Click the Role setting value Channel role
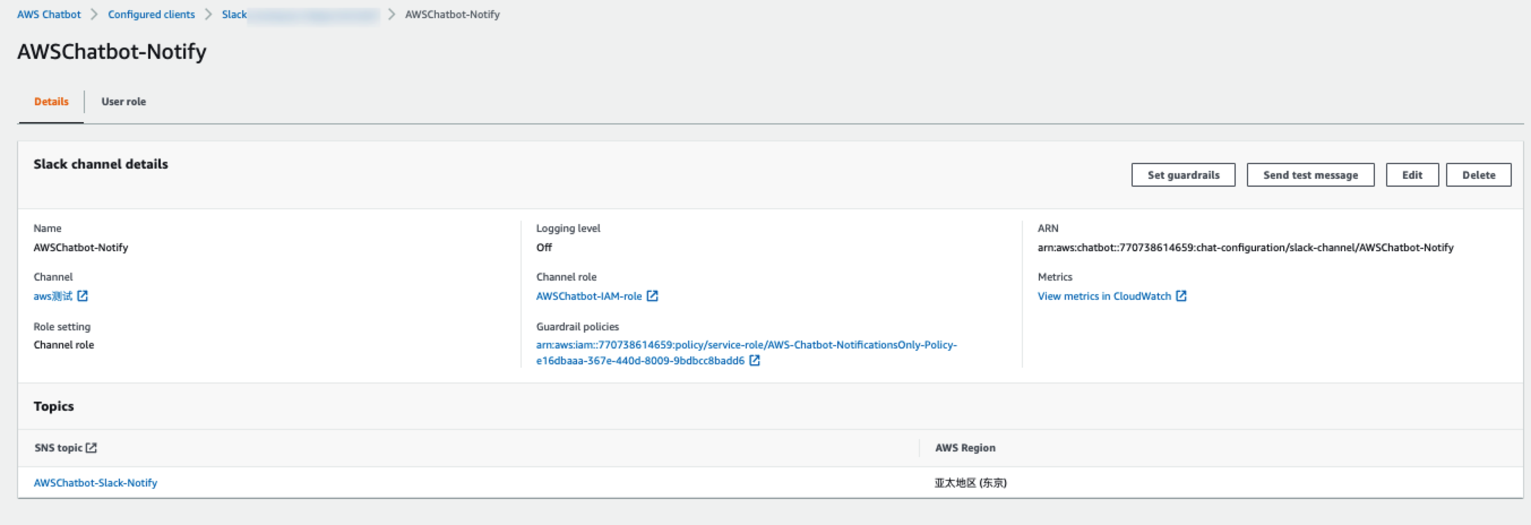Screen dimensions: 1531x525 (63, 345)
